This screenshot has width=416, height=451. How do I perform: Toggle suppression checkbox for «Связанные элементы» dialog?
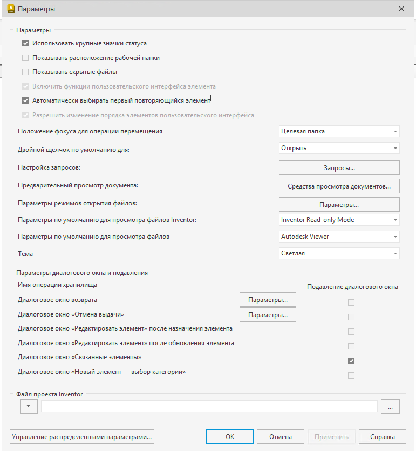tap(351, 361)
